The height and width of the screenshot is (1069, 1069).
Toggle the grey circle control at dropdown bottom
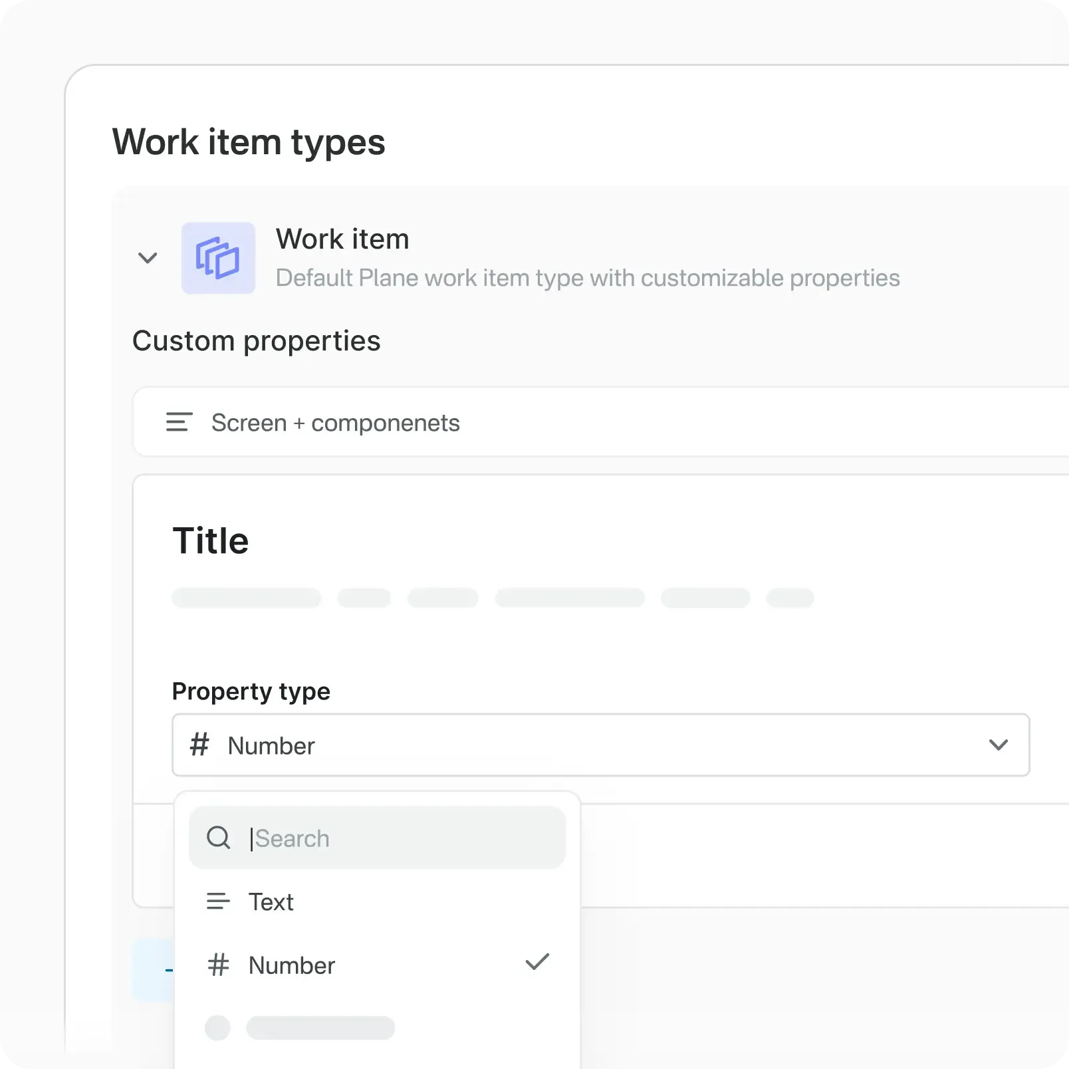point(216,1028)
